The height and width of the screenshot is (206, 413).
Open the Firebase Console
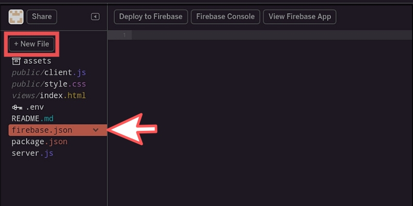tap(225, 17)
